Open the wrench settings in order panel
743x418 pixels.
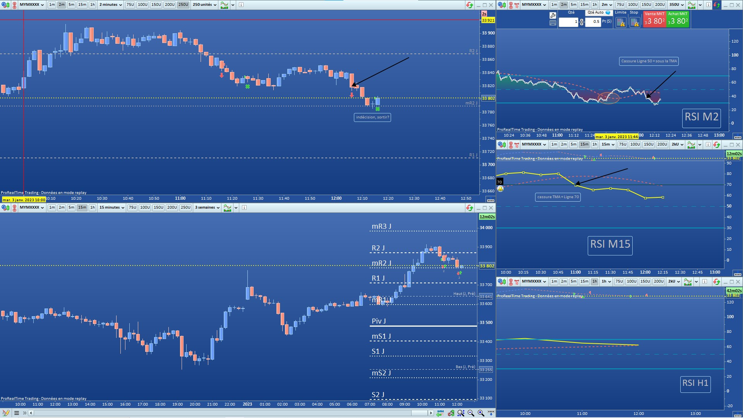553,15
